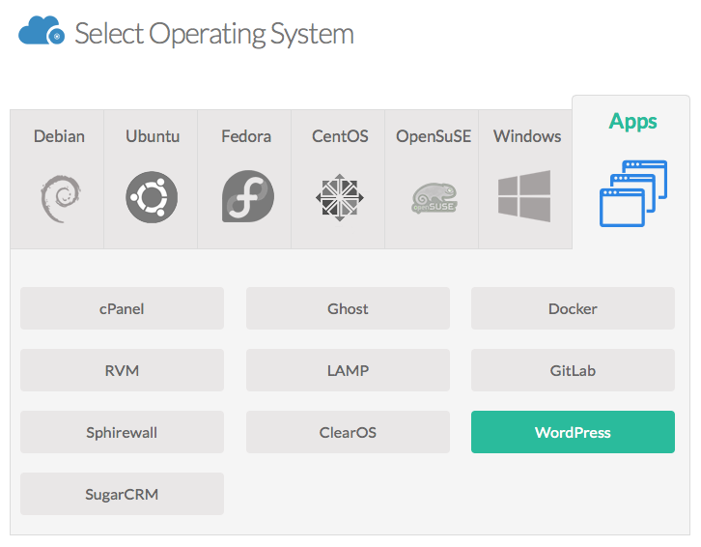Click the CentOS logo icon
The height and width of the screenshot is (547, 701).
[340, 197]
